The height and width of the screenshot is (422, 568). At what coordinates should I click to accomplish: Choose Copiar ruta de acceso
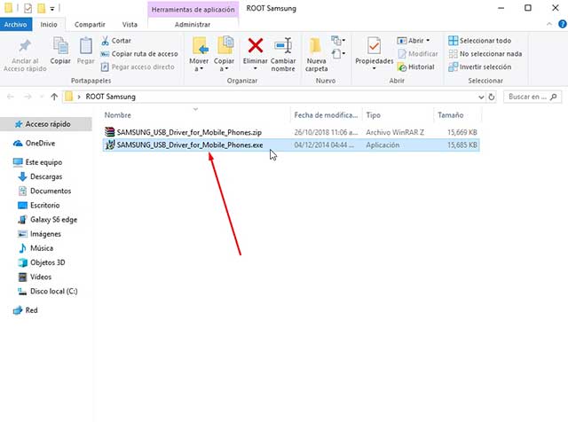pyautogui.click(x=139, y=54)
